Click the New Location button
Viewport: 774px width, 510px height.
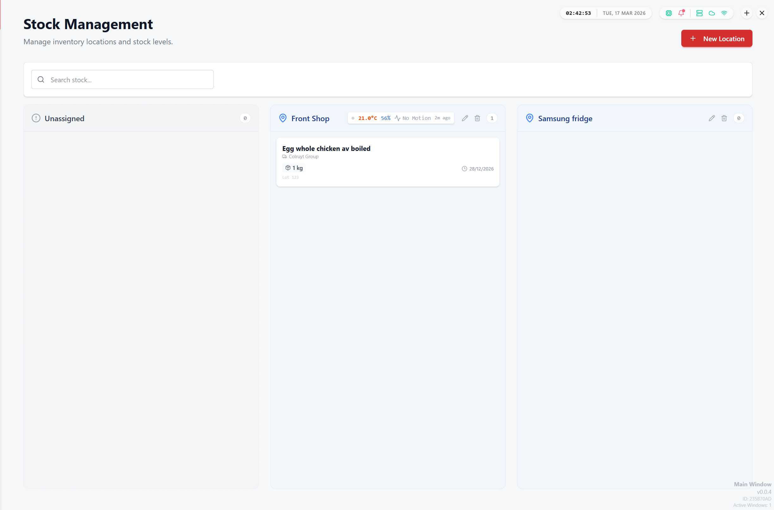pos(717,38)
